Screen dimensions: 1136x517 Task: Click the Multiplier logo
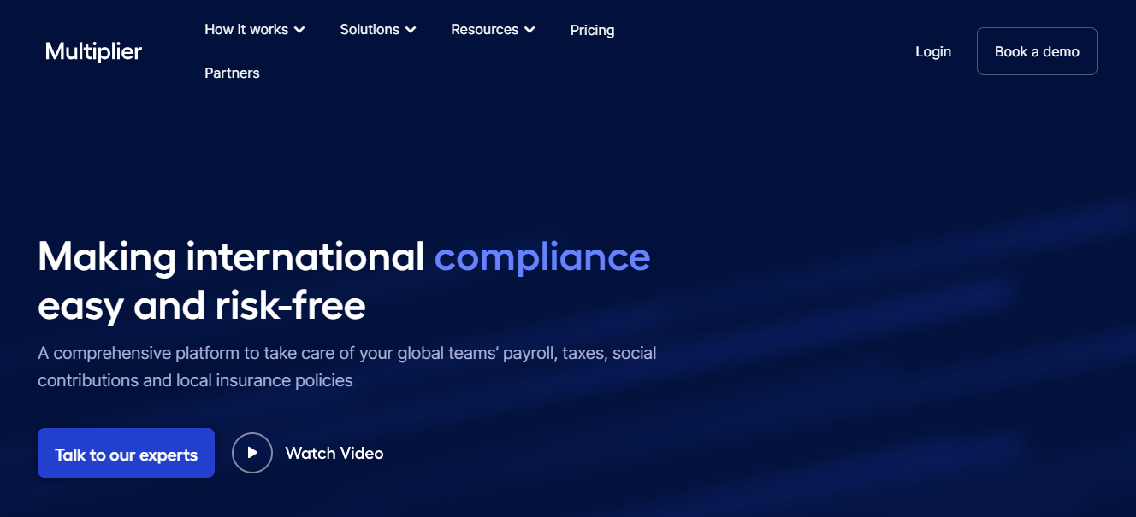coord(93,51)
